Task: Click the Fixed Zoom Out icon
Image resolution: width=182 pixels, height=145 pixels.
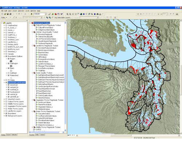Action: [76, 14]
